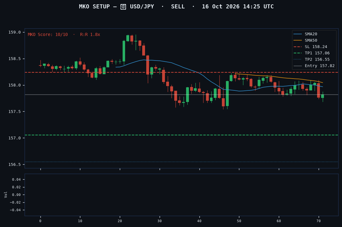Click the −0.02 volume axis label
This screenshot has height=227, width=342.
pyautogui.click(x=15, y=203)
